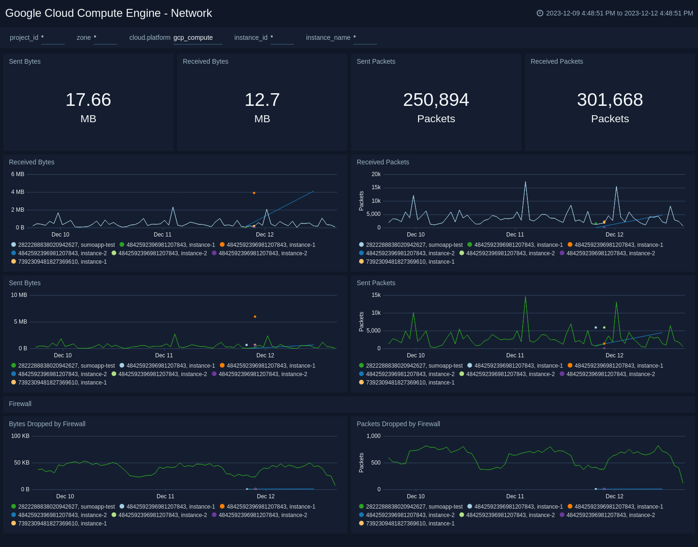Toggle orange instance-1 series in Packets Dropped legend
Viewport: 698px width, 547px height.
pyautogui.click(x=615, y=507)
